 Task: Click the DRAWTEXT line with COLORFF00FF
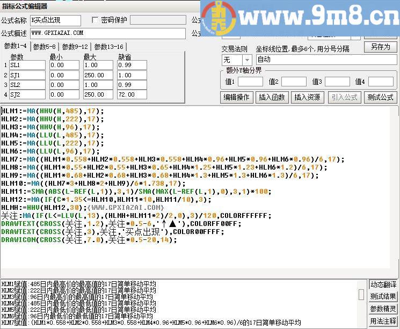(121, 224)
